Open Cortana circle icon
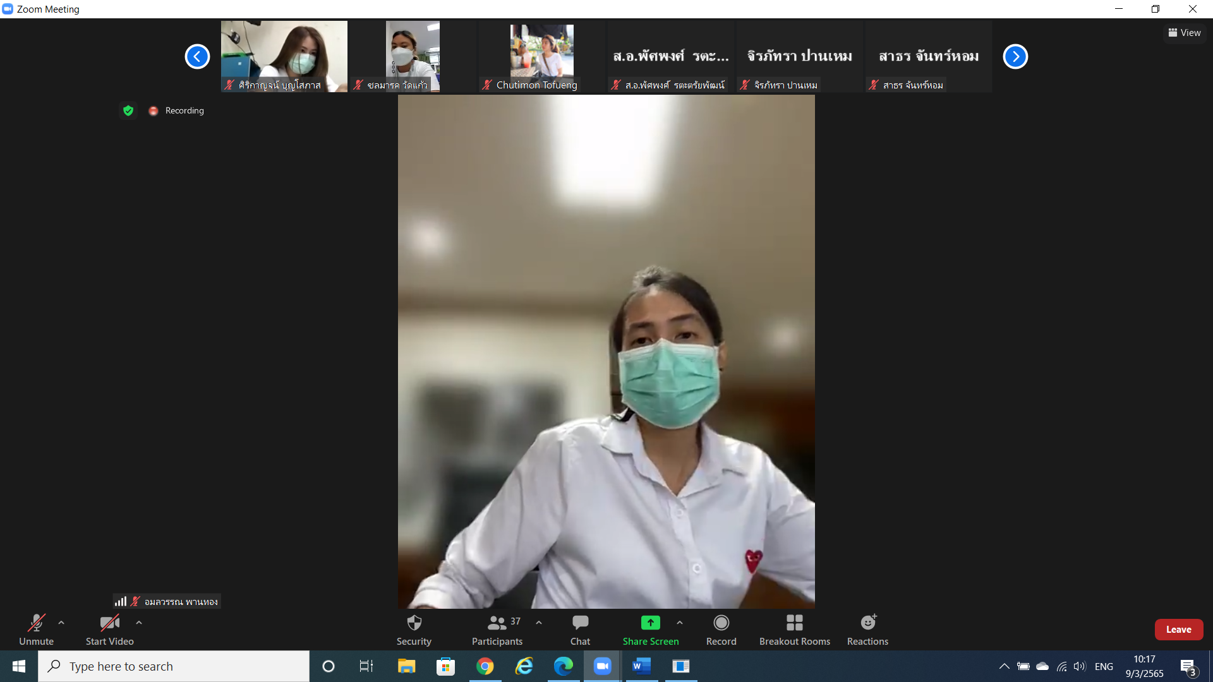Screen dimensions: 1213x682 point(328,666)
